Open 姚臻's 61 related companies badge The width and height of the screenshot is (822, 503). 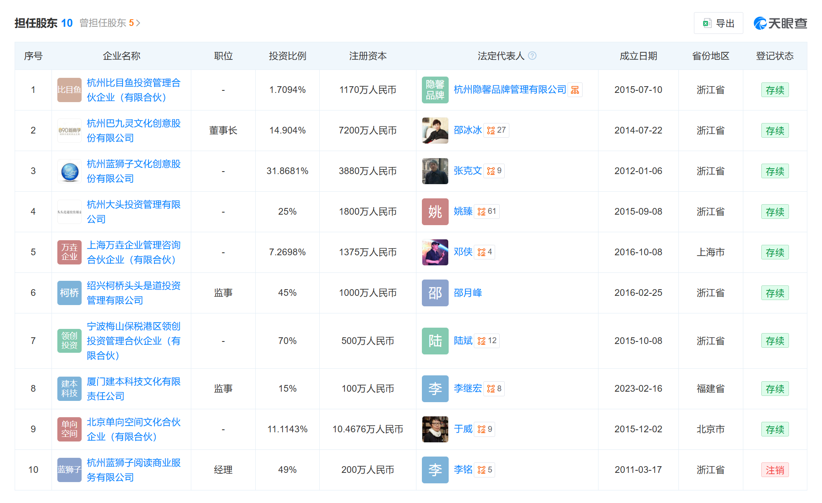487,211
